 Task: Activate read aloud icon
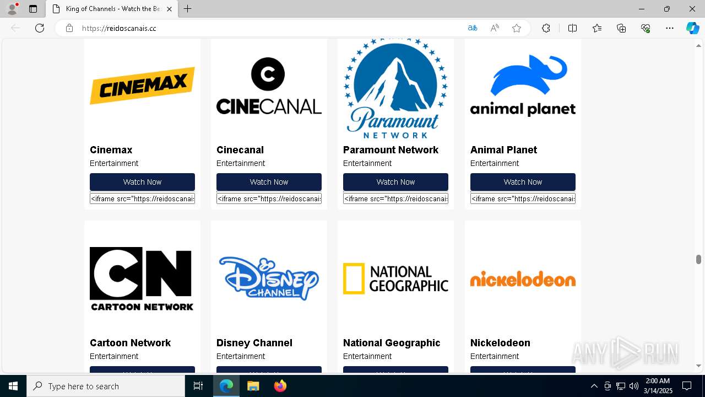point(495,28)
